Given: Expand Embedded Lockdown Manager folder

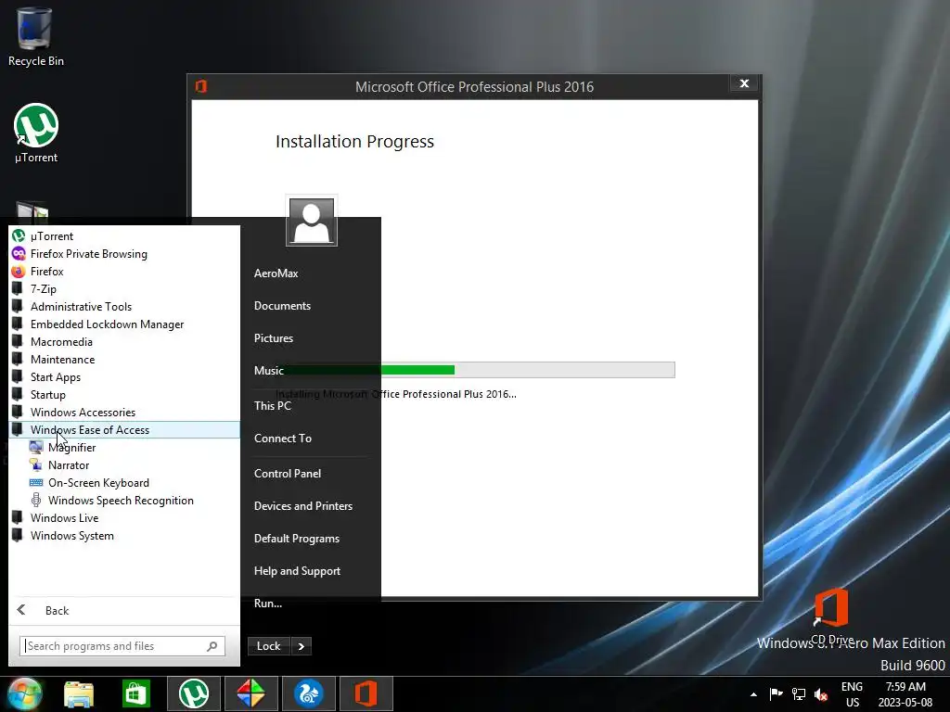Looking at the screenshot, I should click(x=124, y=324).
